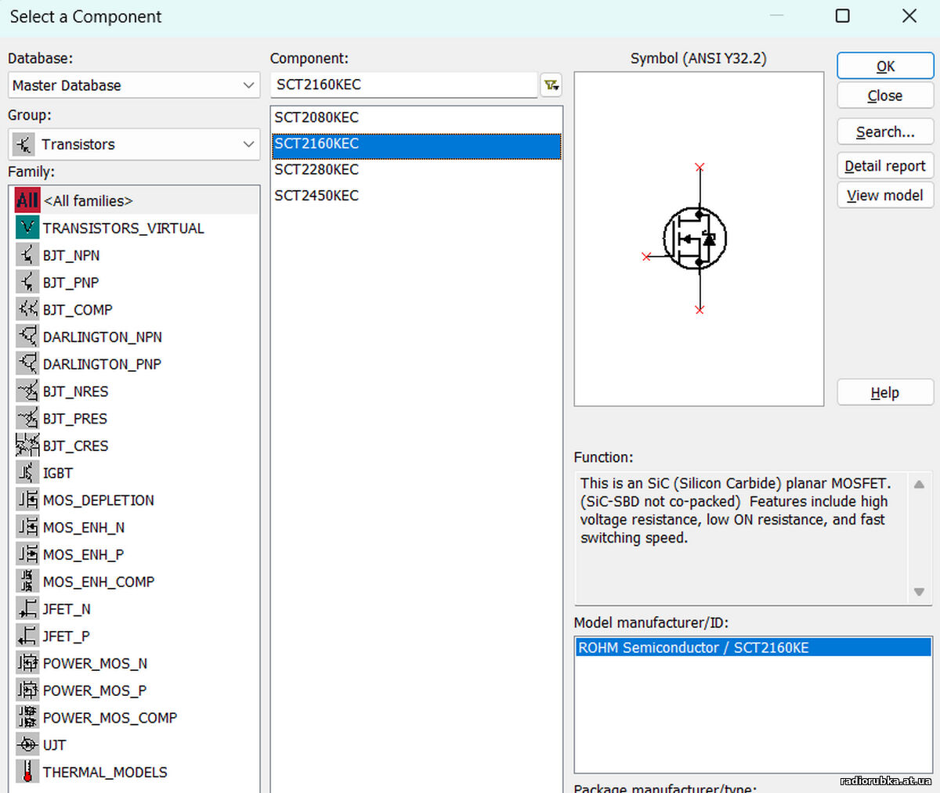Viewport: 940px width, 793px height.
Task: Choose the TRANSISTORS_VIRTUAL family icon
Action: pyautogui.click(x=27, y=228)
